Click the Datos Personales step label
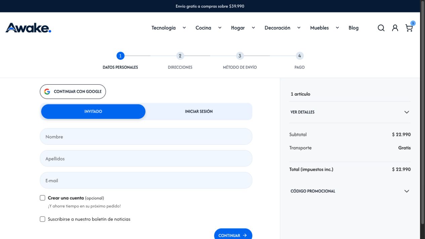 120,67
